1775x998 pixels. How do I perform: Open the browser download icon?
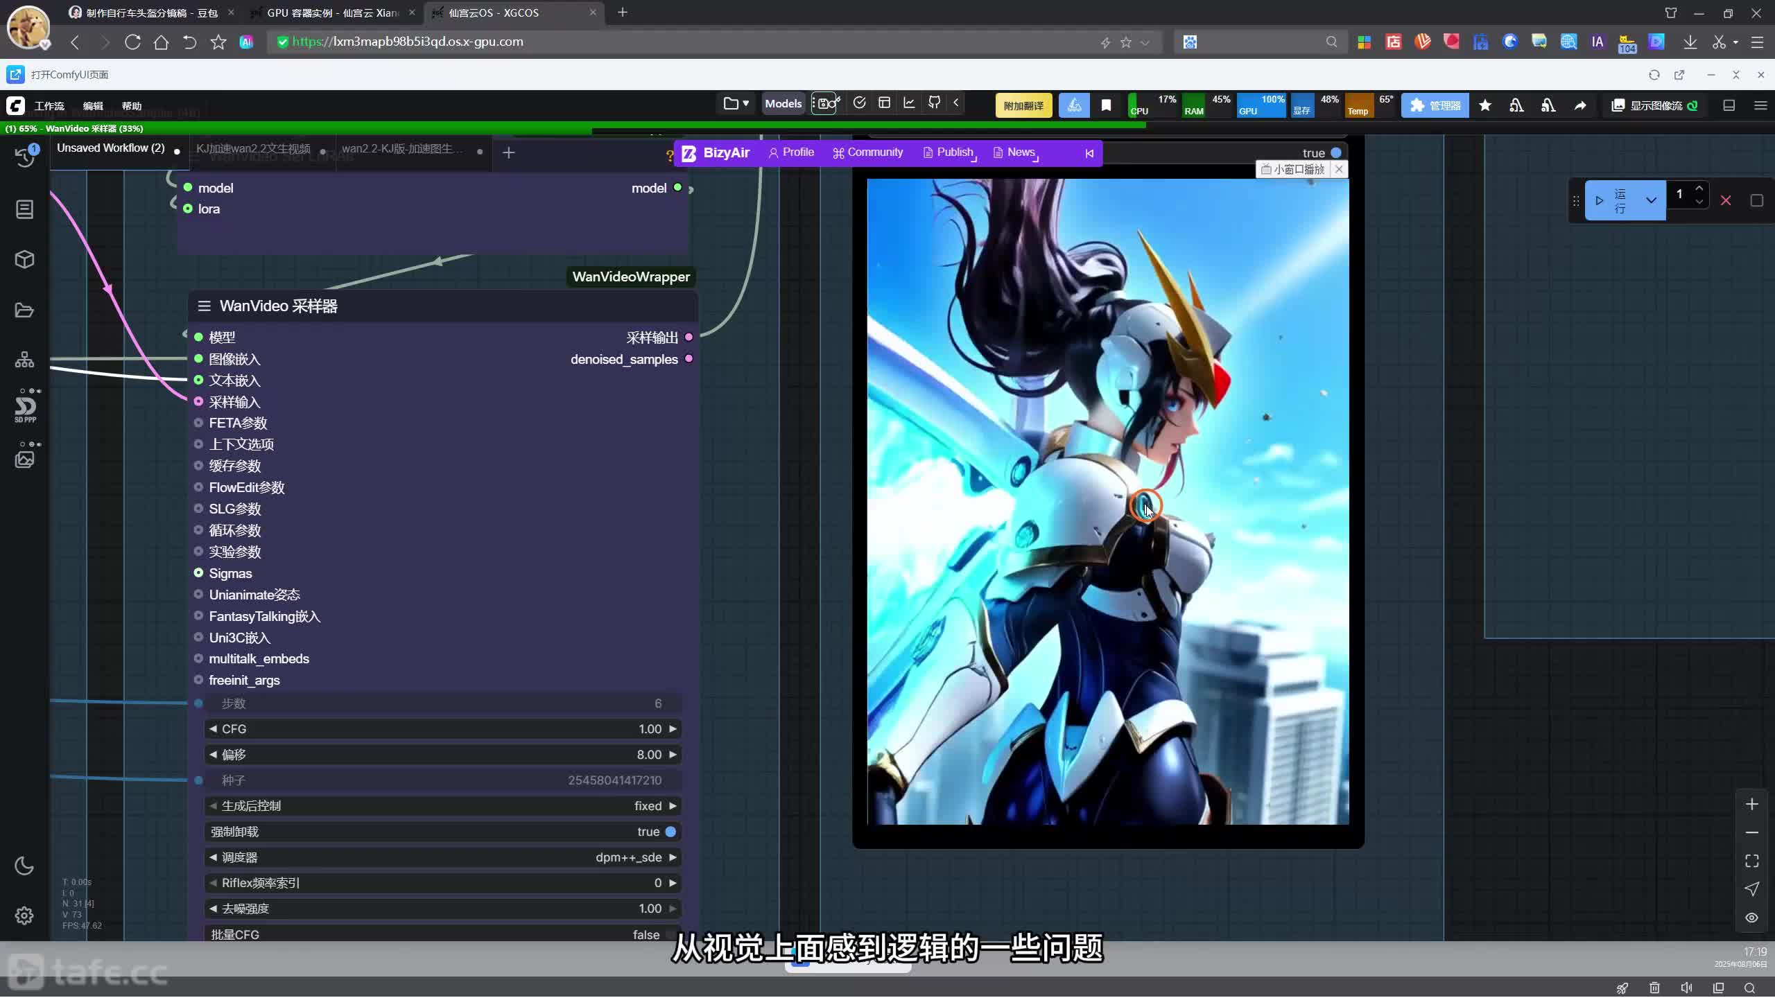coord(1690,42)
